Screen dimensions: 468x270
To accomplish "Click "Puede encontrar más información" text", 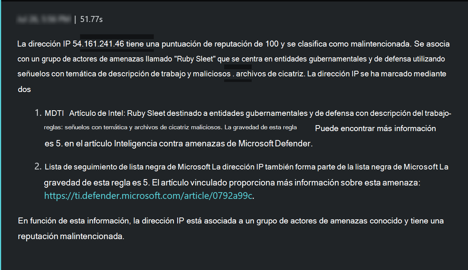I will click(x=375, y=129).
